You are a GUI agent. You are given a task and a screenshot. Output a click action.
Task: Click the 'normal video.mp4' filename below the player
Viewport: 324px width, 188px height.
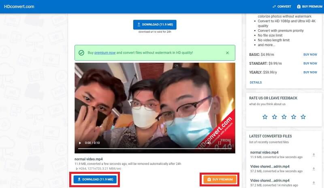(x=88, y=159)
